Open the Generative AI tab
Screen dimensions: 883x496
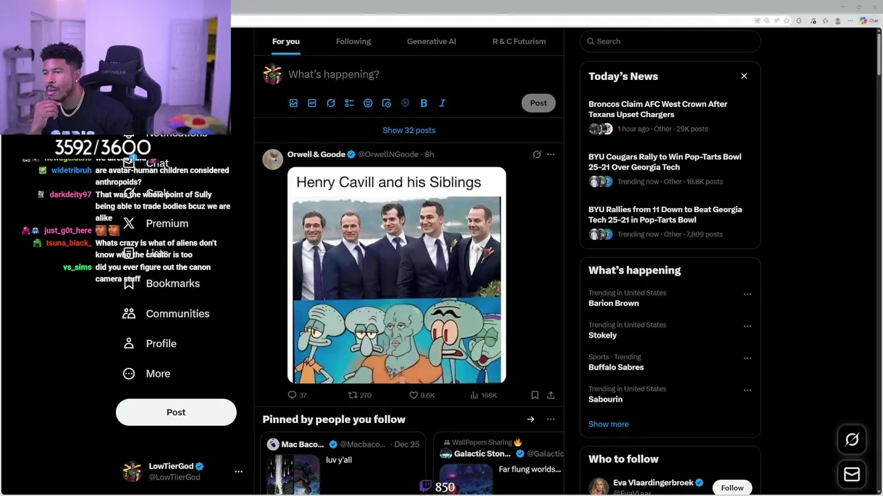(431, 41)
